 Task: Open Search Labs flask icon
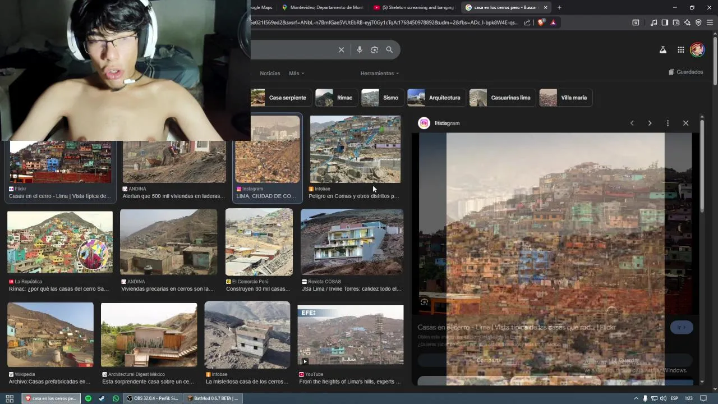pyautogui.click(x=662, y=50)
